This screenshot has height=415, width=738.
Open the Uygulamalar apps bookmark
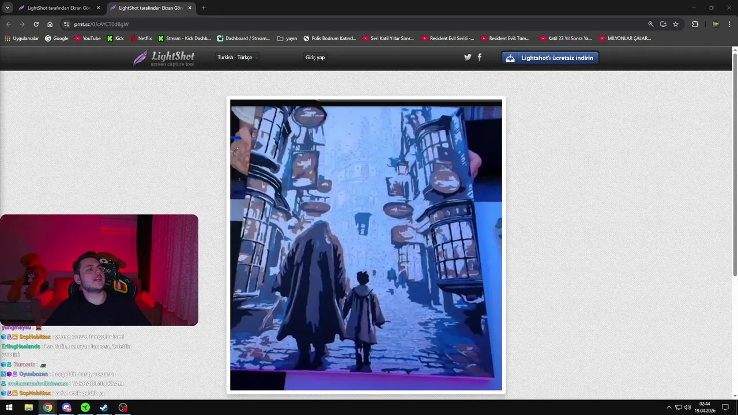[21, 39]
